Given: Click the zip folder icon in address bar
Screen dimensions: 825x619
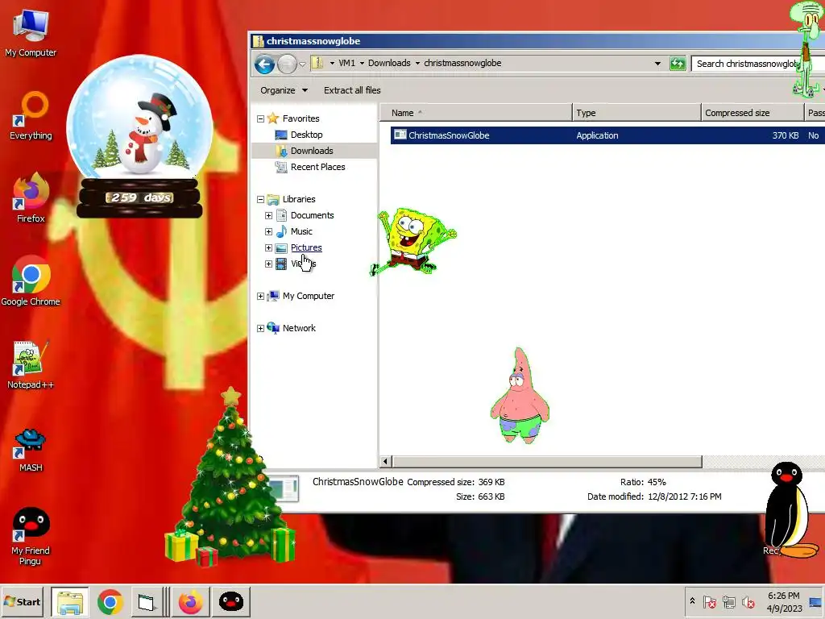Looking at the screenshot, I should pos(317,63).
